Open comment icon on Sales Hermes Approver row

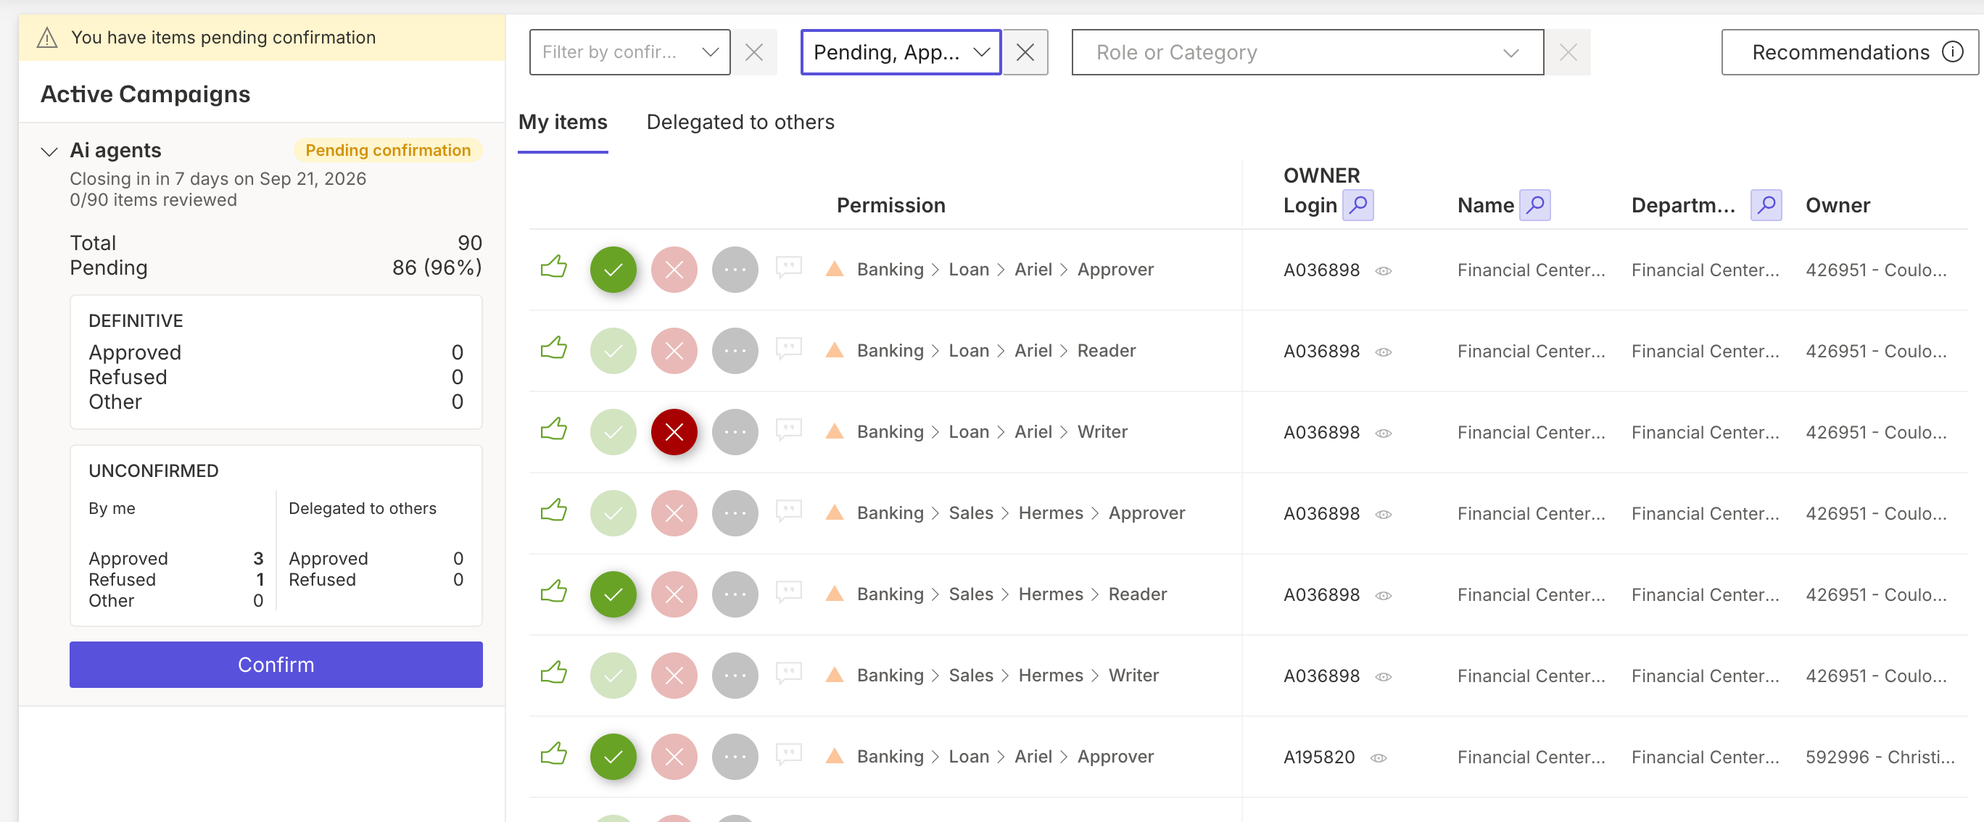(x=789, y=512)
